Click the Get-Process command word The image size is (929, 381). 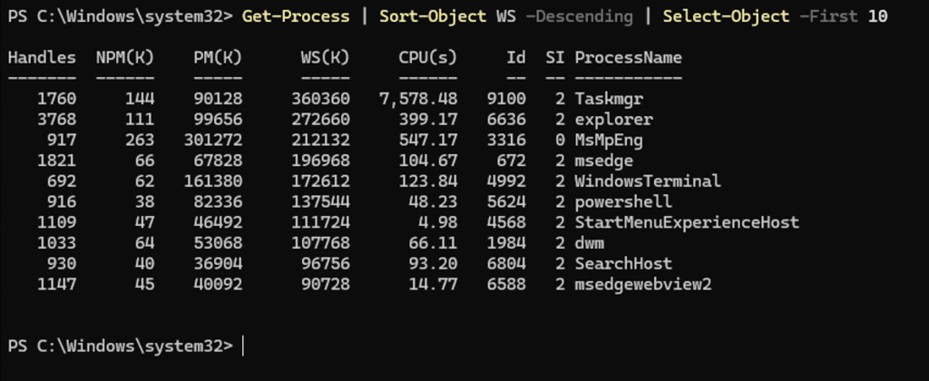point(295,16)
